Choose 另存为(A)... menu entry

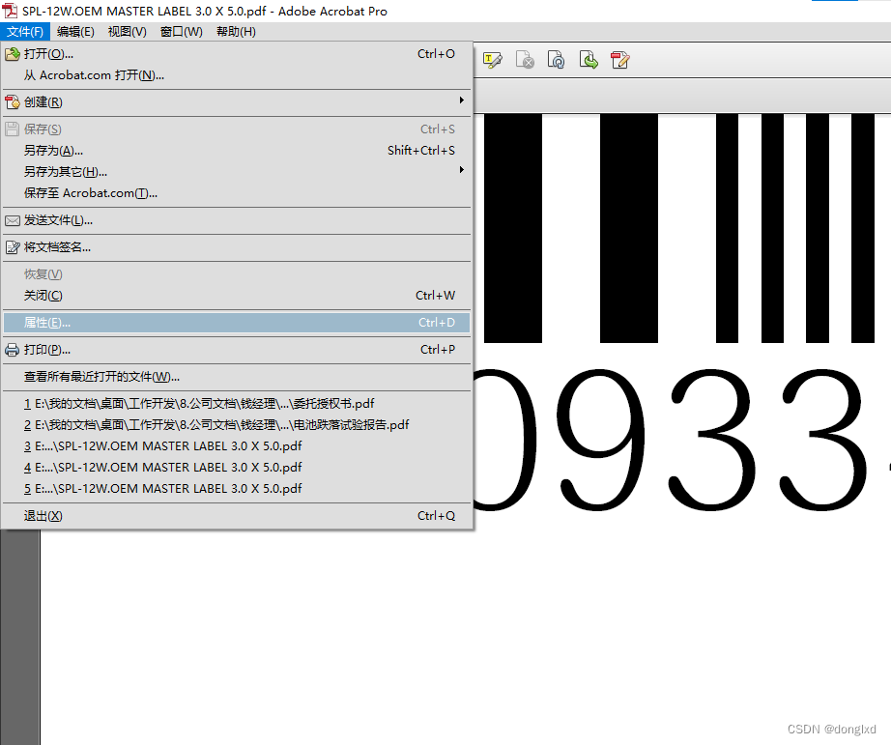click(x=237, y=151)
